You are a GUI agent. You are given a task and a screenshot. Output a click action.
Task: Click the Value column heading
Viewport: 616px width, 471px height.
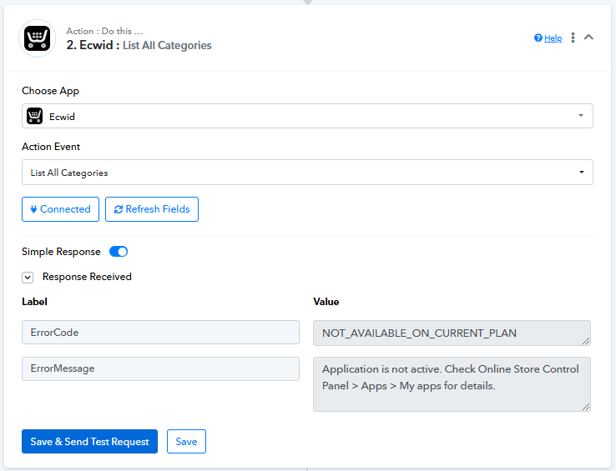pos(326,302)
